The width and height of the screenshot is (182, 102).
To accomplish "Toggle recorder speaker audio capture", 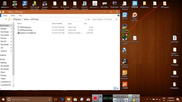I will pos(115,100).
